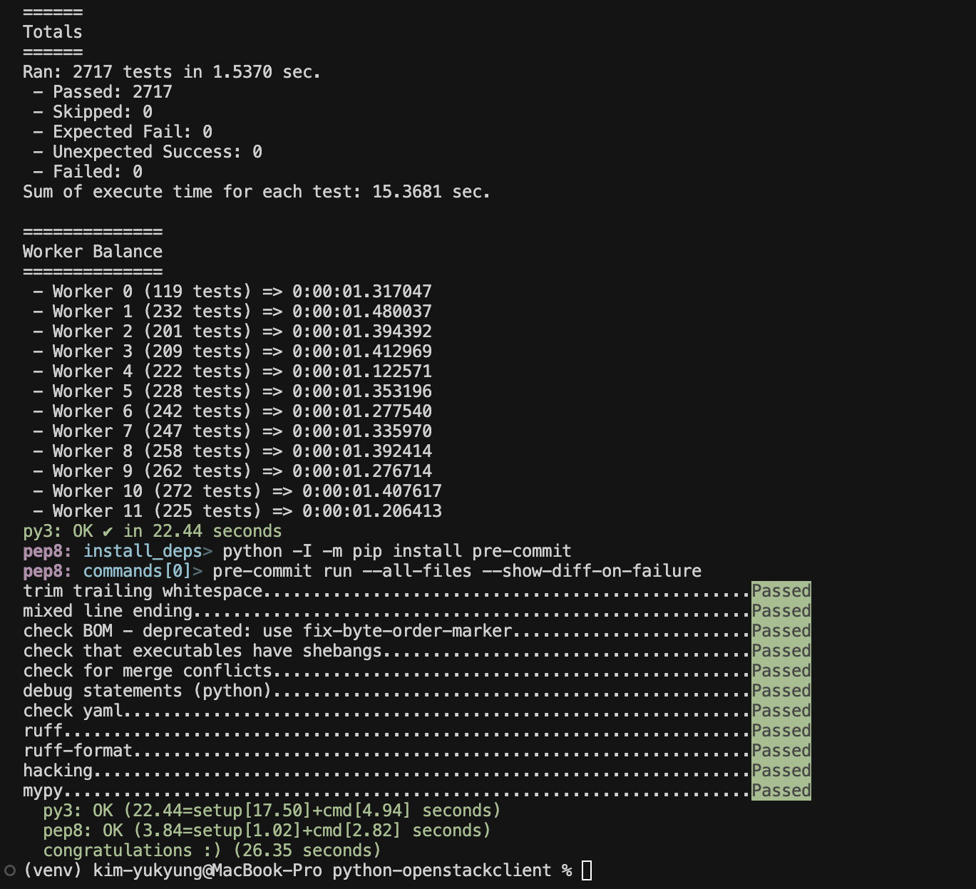Click the Passed status for mixed line ending
Viewport: 976px width, 889px height.
pos(780,610)
